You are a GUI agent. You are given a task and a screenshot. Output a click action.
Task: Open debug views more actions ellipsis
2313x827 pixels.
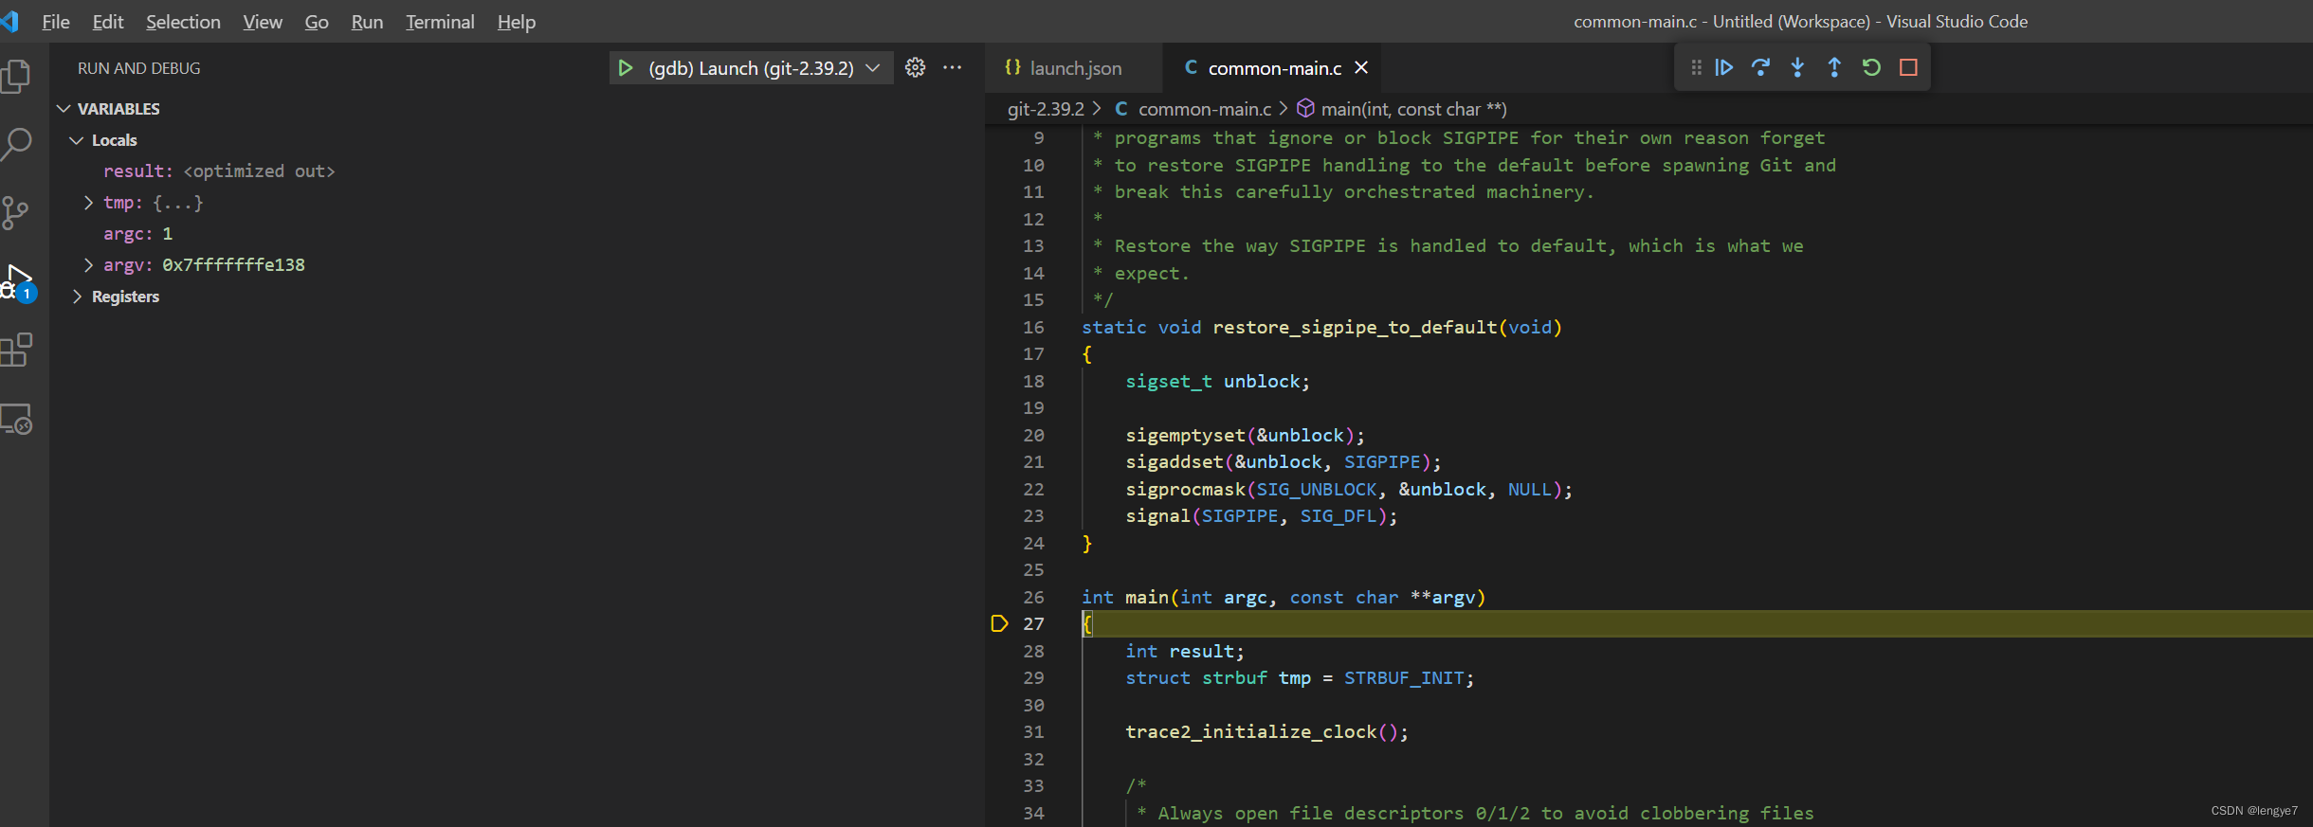tap(952, 68)
